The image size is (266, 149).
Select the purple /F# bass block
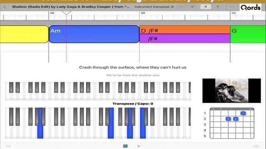click(185, 38)
